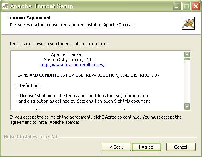Viewport: 202px width, 157px height.
Task: Click the Tomcat icon in title bar
Action: coord(5,6)
